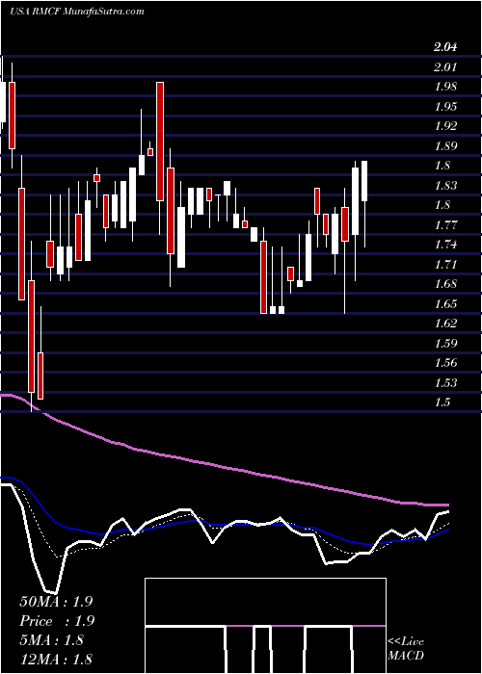Image resolution: width=482 pixels, height=674 pixels.
Task: Click the 1.53 price axis label
Action: [x=445, y=382]
